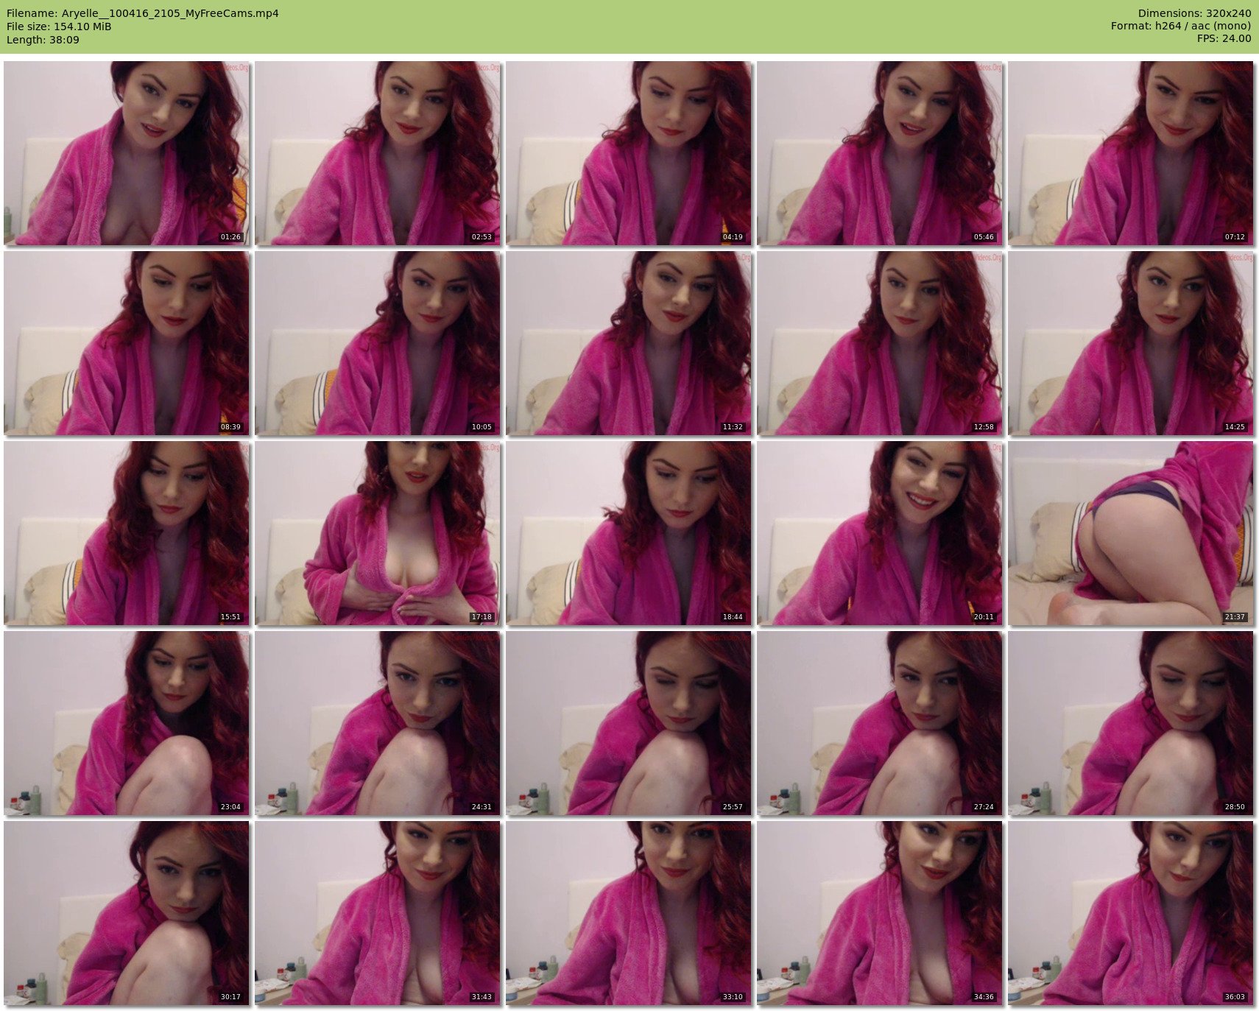The height and width of the screenshot is (1011, 1259).
Task: Select the frame with timestamp 28:50
Action: pyautogui.click(x=1131, y=723)
